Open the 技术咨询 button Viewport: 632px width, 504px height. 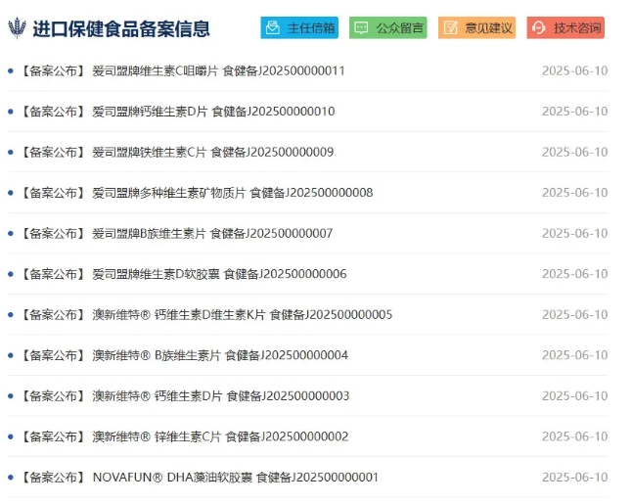pyautogui.click(x=565, y=27)
